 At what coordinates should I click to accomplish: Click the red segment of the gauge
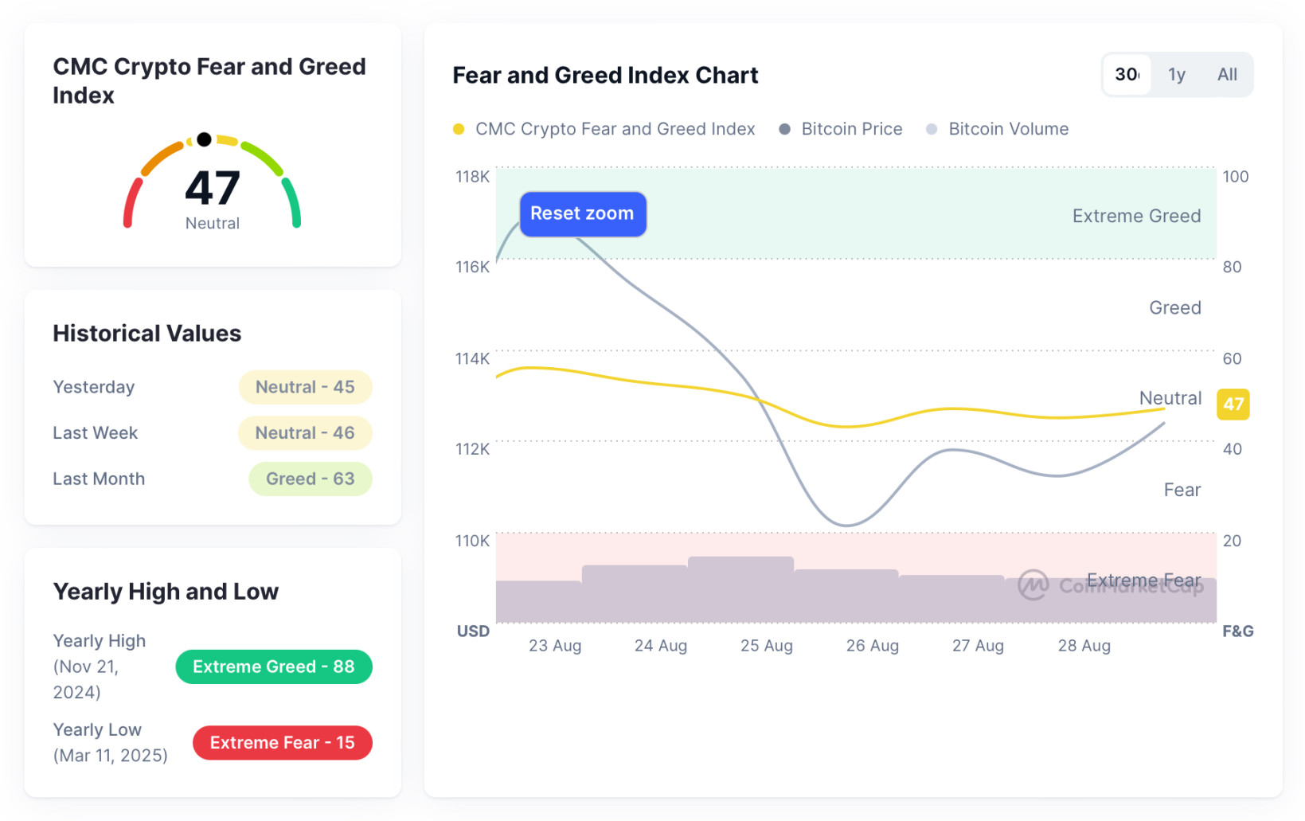click(131, 203)
